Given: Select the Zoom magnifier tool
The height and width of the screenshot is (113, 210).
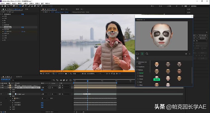Looking at the screenshot, I should [x=8, y=6].
